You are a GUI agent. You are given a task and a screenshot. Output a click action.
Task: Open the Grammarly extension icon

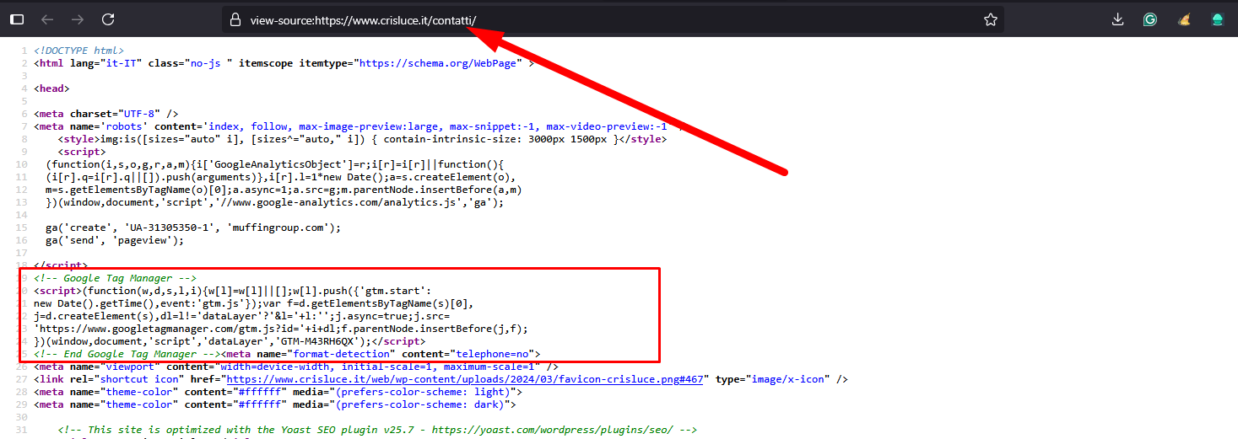point(1150,19)
